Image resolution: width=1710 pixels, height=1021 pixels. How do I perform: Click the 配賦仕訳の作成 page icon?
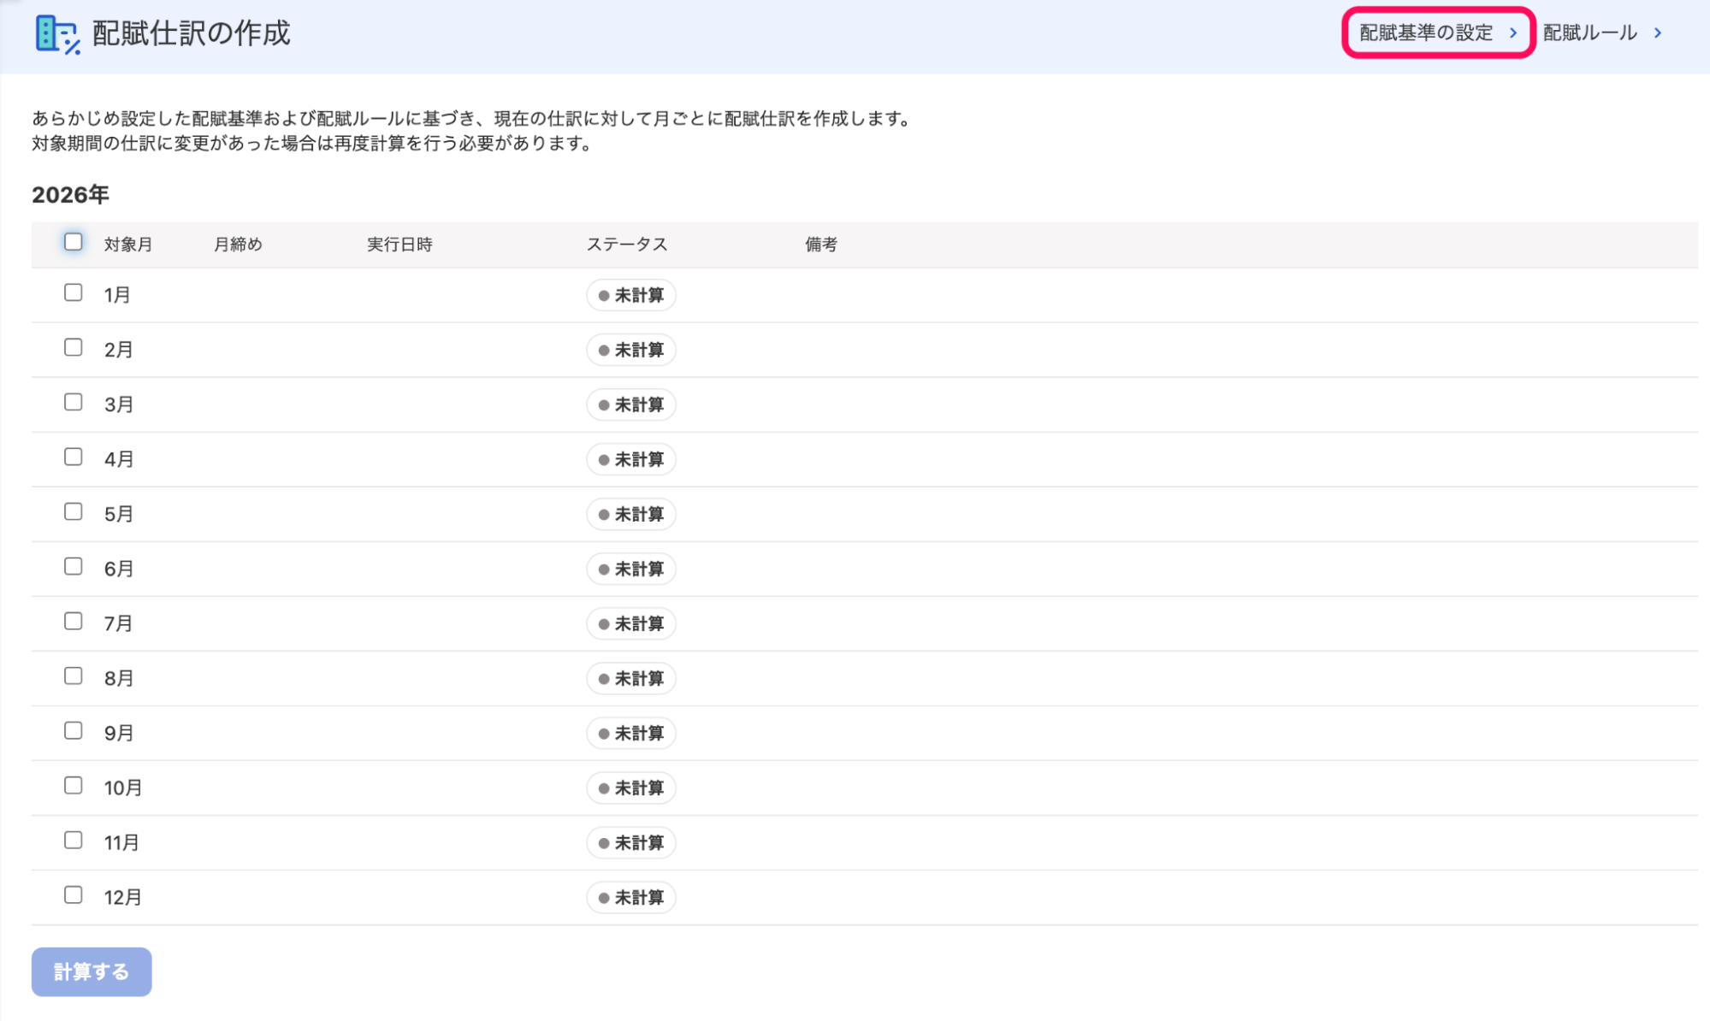57,34
